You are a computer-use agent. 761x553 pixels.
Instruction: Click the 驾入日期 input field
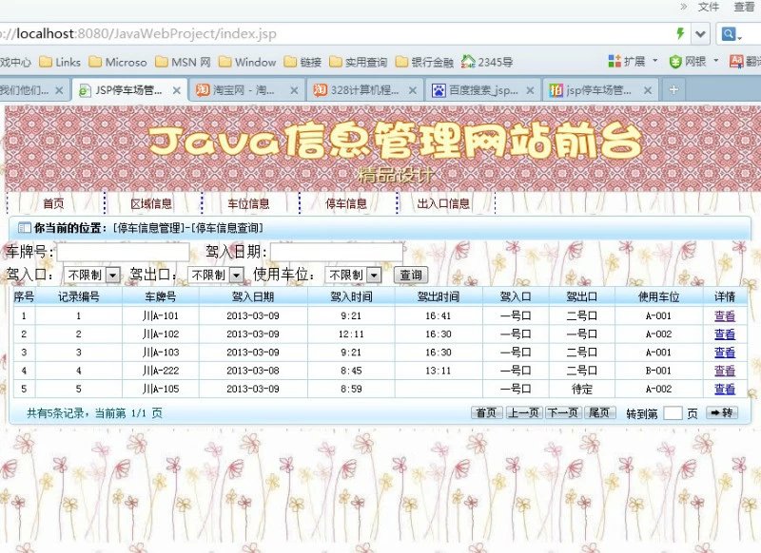[x=337, y=252]
